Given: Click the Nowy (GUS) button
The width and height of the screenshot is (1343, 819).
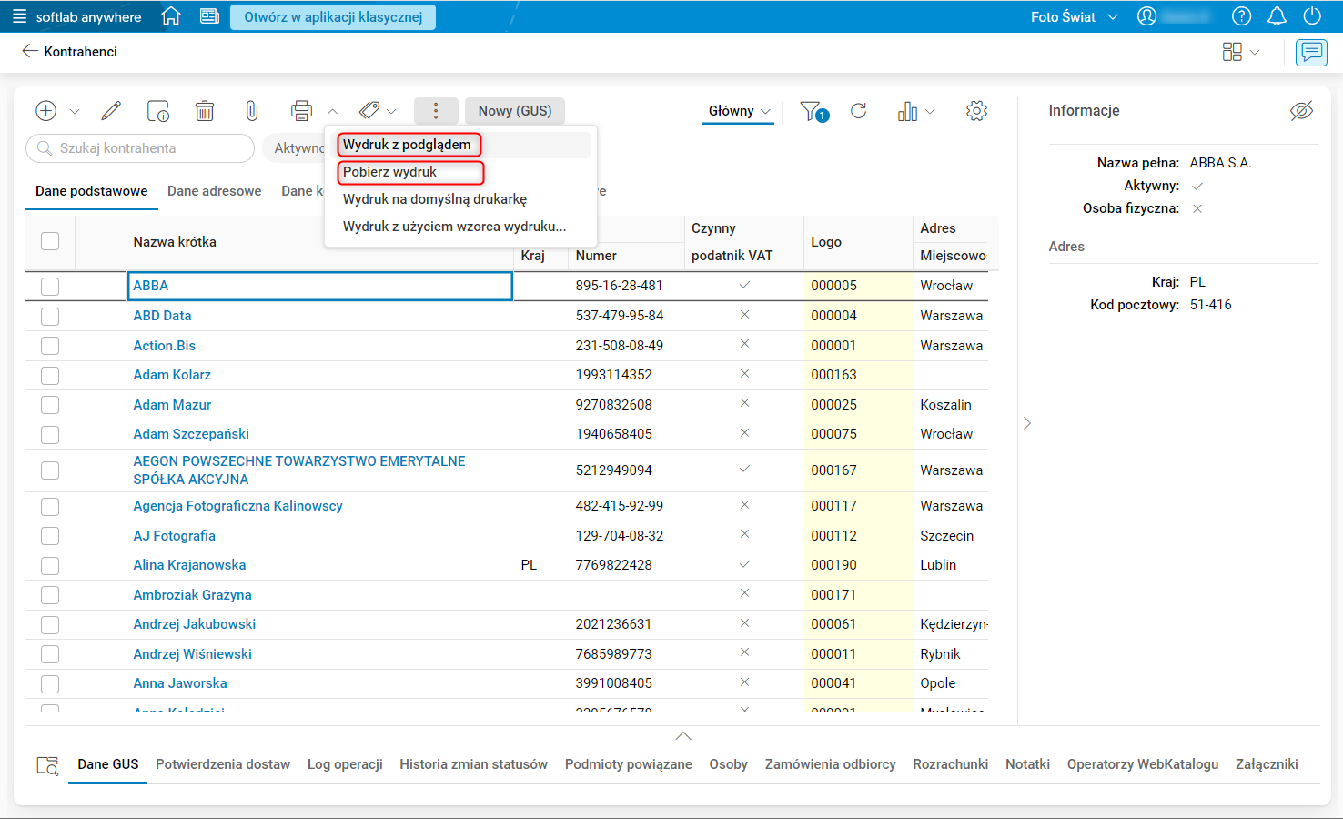Looking at the screenshot, I should 515,111.
